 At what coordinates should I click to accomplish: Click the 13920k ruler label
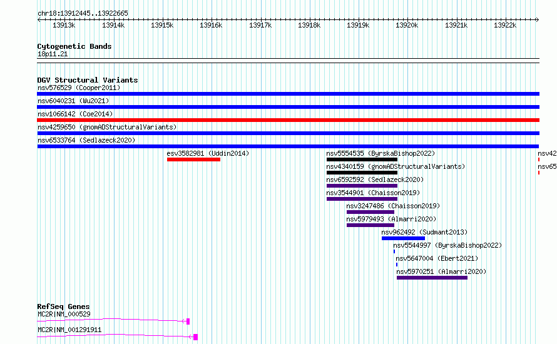pyautogui.click(x=407, y=26)
